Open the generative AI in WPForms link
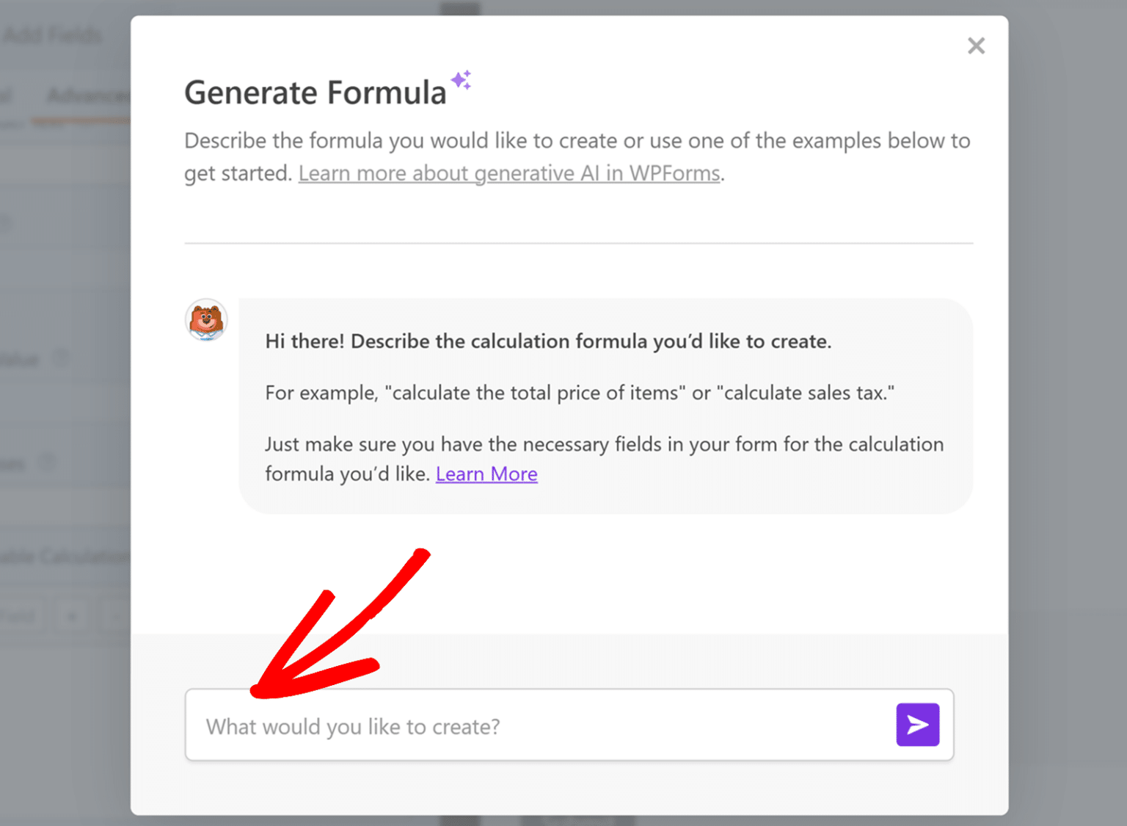Screen dimensions: 1127x826 pos(509,173)
